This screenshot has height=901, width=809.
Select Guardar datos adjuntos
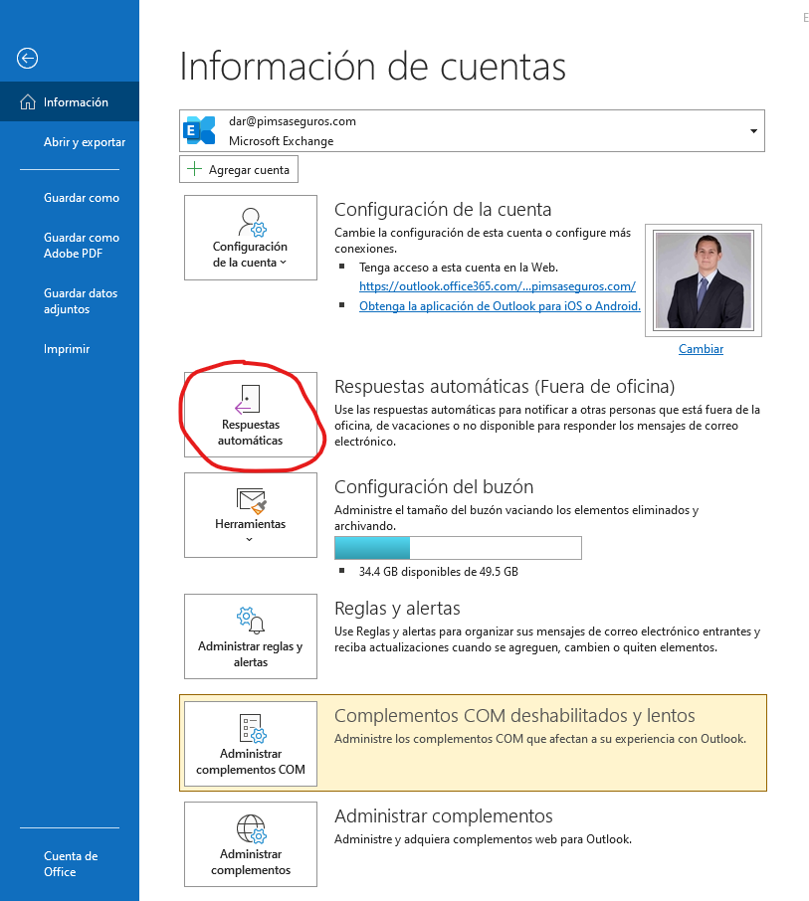point(81,301)
